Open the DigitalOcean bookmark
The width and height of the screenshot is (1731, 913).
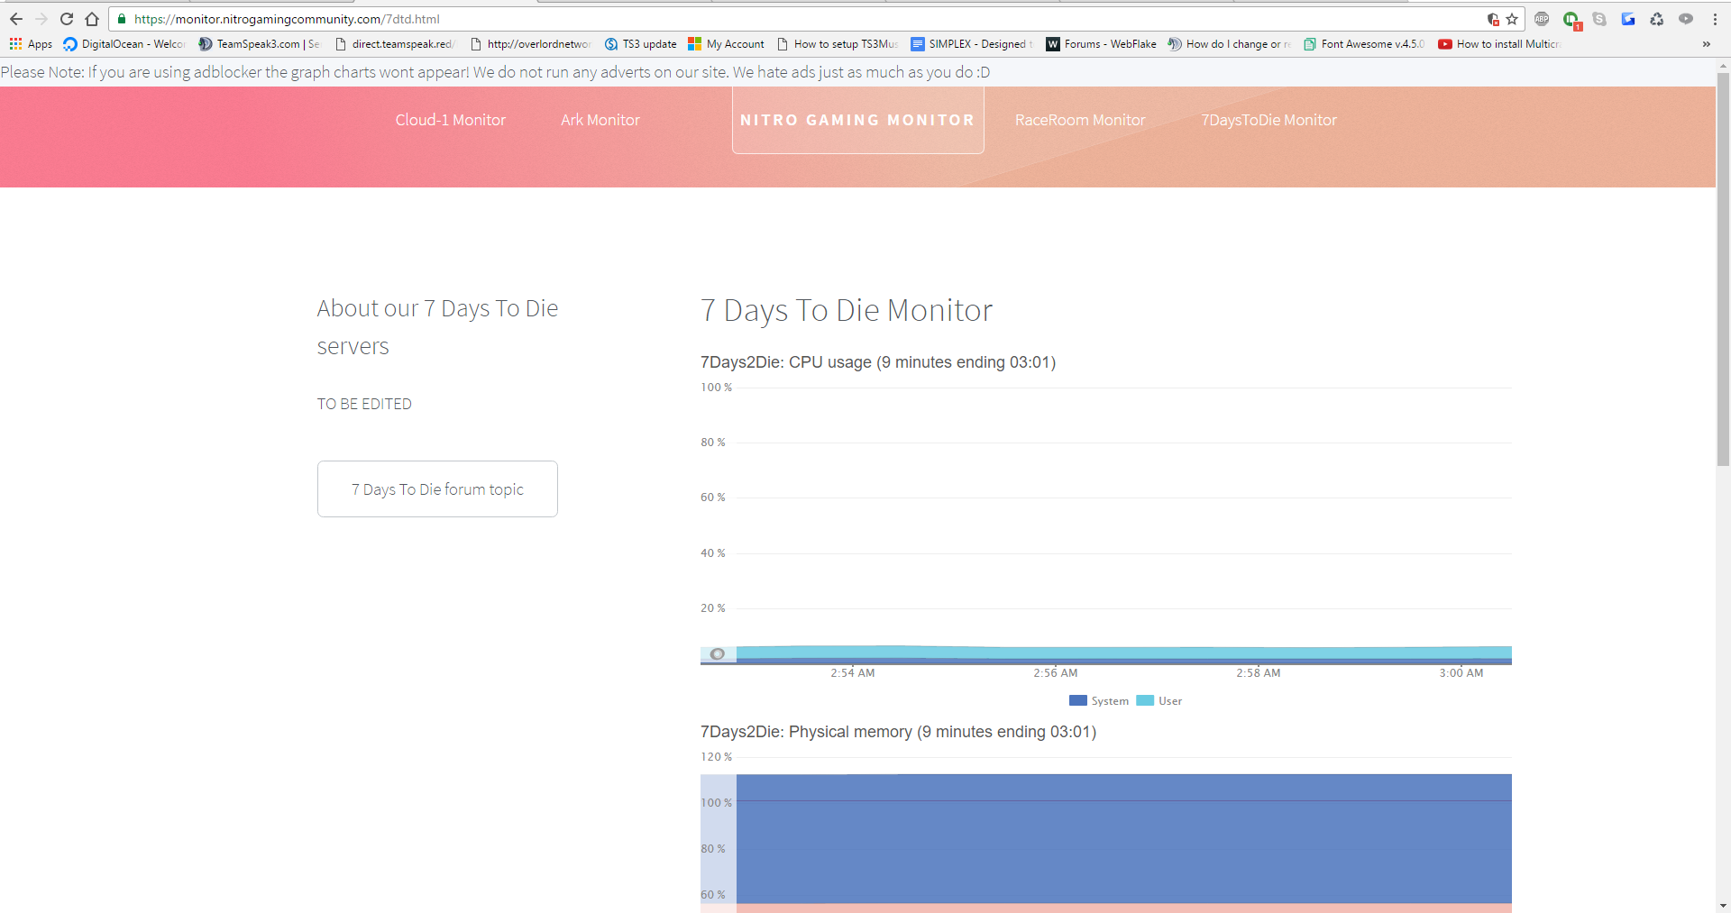(x=124, y=44)
